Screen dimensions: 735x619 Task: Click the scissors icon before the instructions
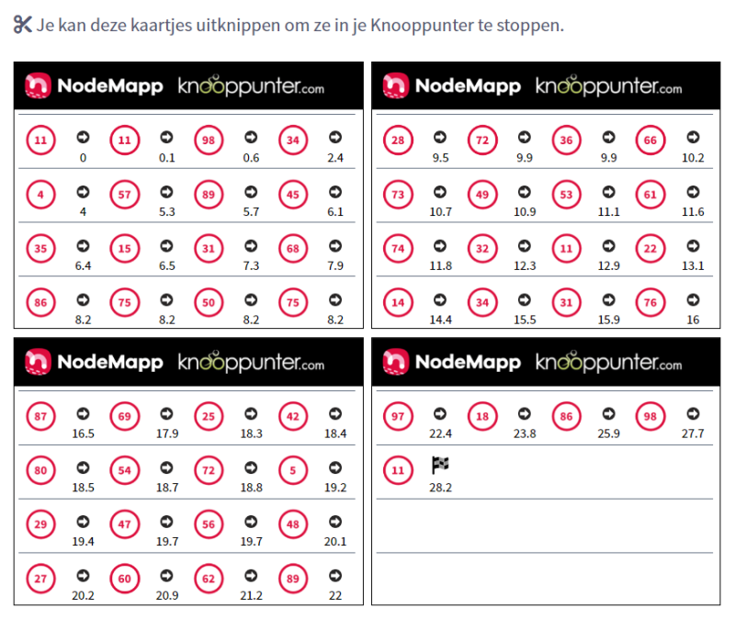[x=23, y=25]
